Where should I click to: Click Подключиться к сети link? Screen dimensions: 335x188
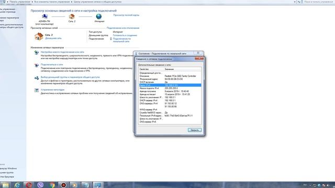point(52,65)
